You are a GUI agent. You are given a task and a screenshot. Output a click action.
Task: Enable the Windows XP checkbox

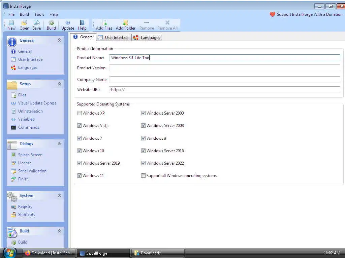79,113
